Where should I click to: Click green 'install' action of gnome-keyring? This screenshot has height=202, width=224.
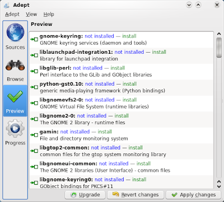(129, 36)
